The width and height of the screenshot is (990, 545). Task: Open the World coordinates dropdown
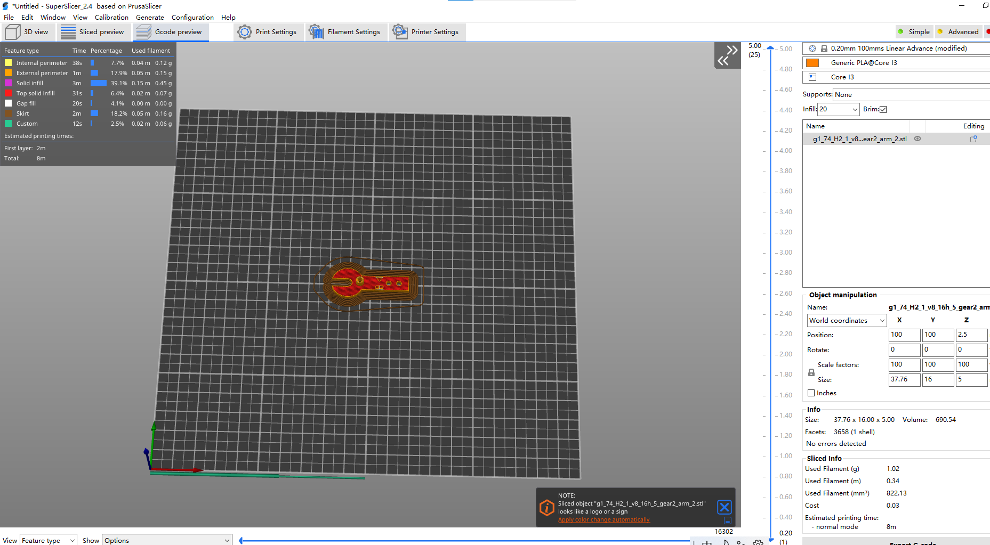tap(847, 321)
